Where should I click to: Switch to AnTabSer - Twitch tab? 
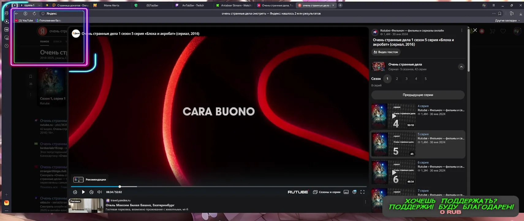193,5
